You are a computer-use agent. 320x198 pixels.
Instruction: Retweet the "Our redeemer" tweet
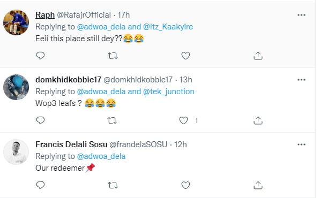[x=113, y=185]
